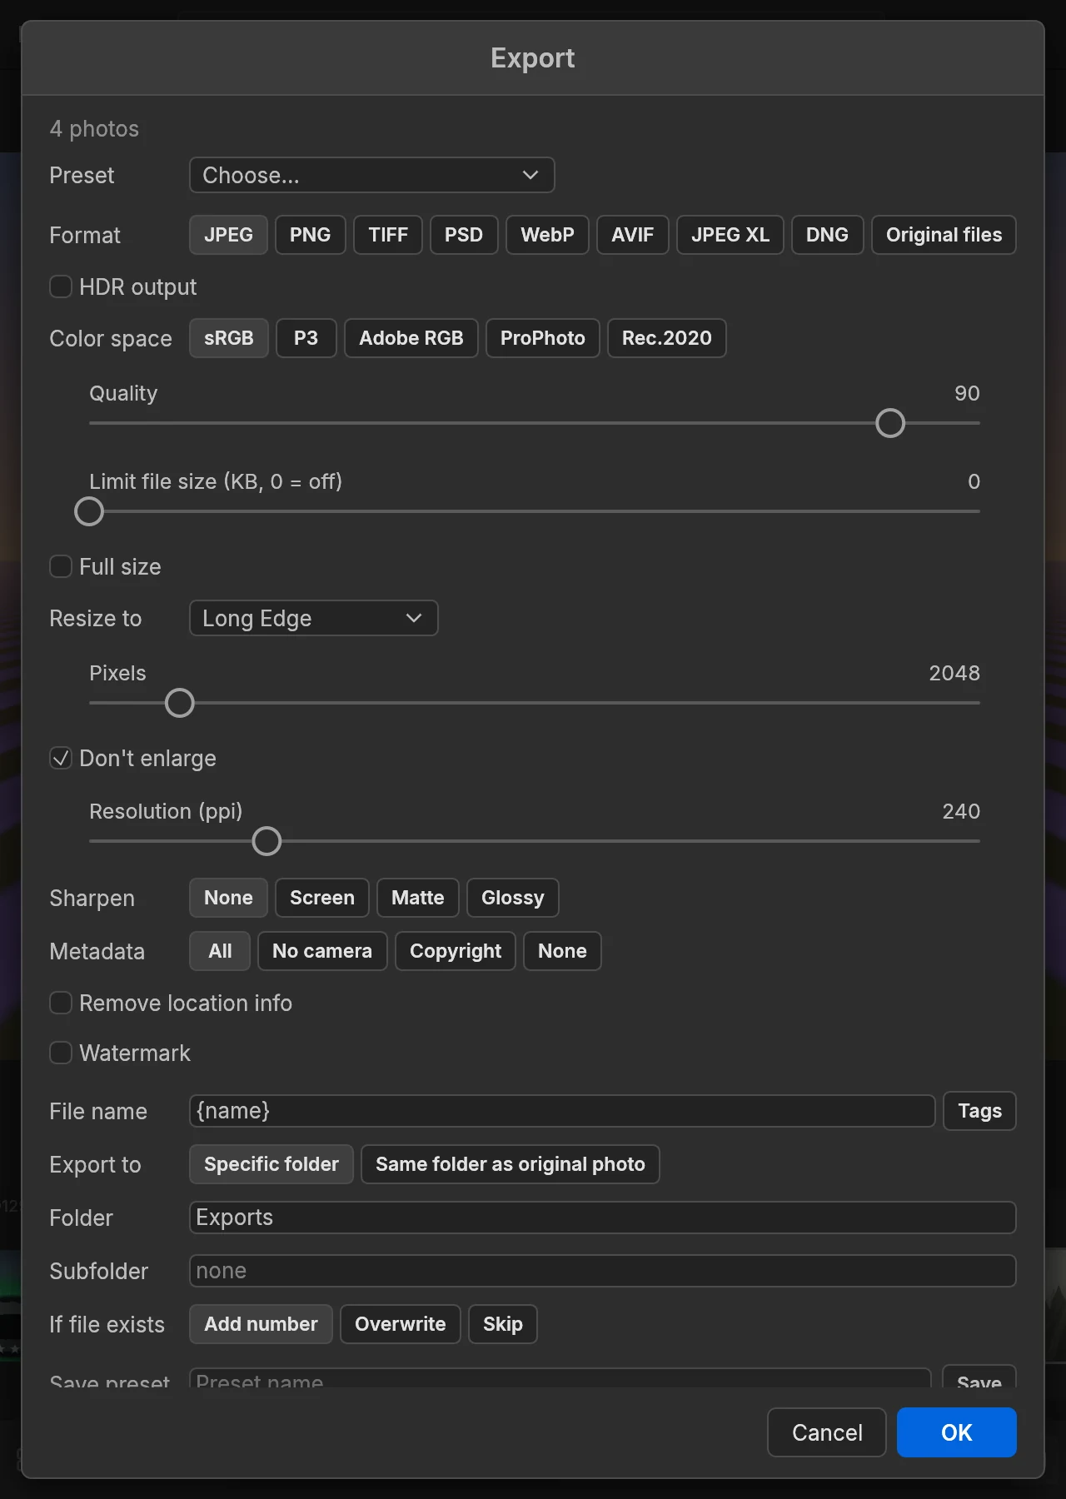Enable the HDR output checkbox
This screenshot has width=1066, height=1499.
(x=61, y=286)
